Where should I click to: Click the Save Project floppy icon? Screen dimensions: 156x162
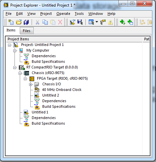click(80, 22)
